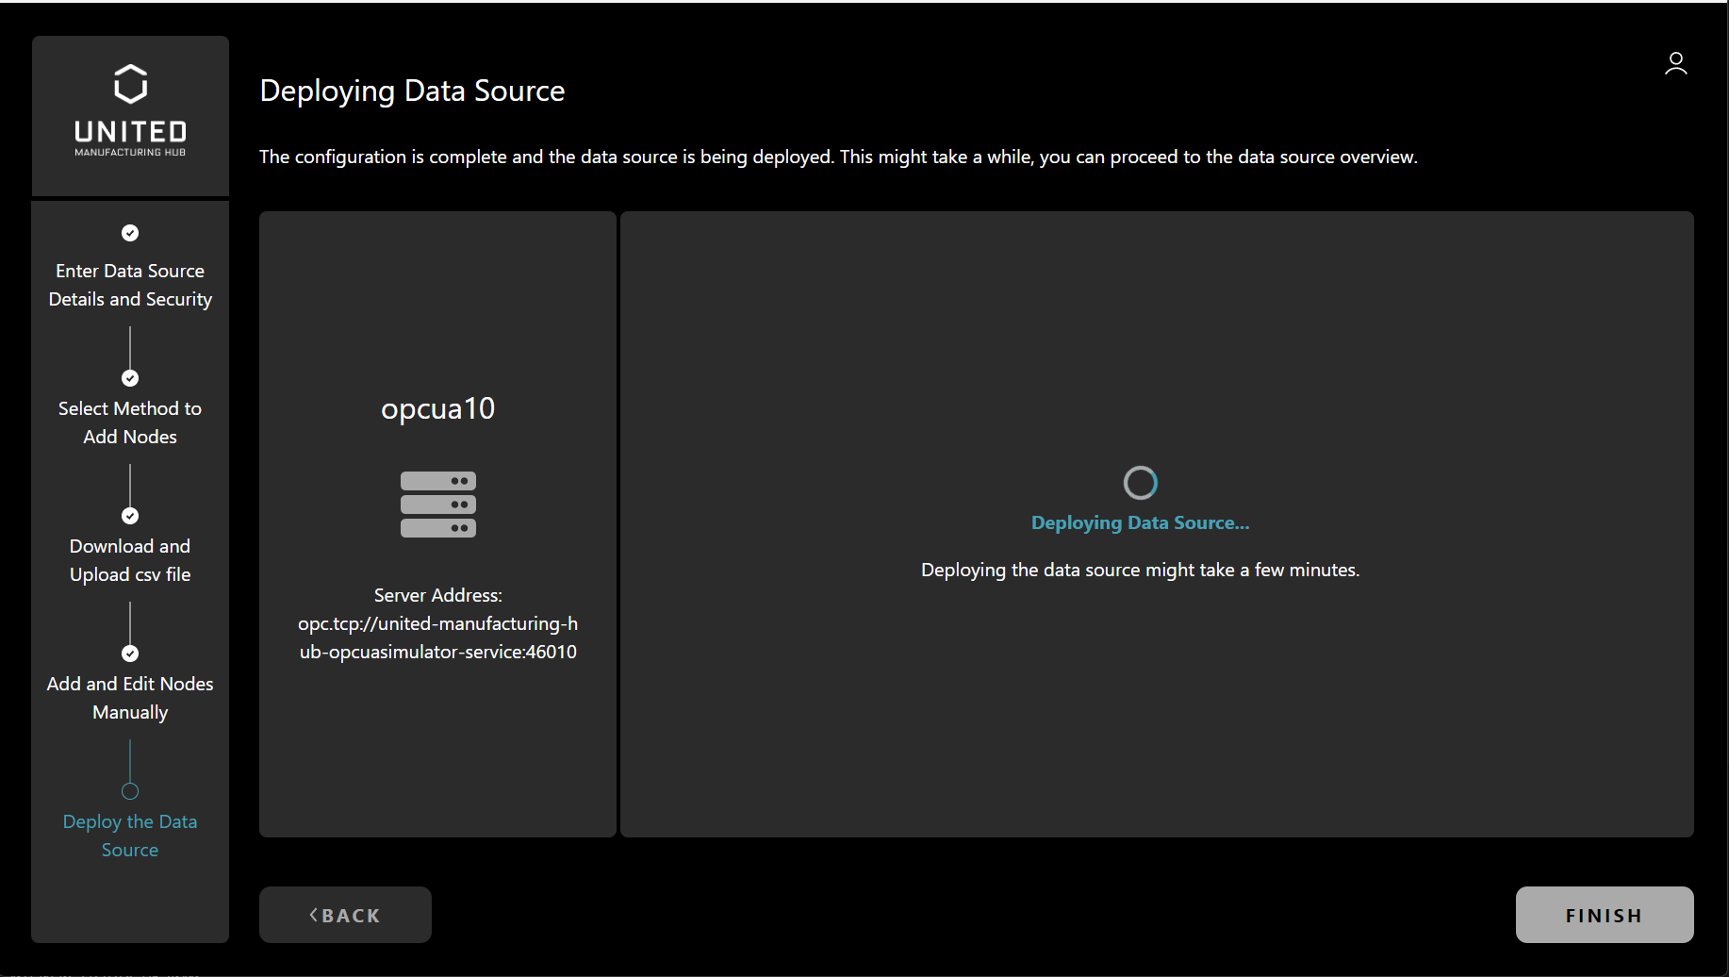
Task: Click the opcua10 data source name
Action: coord(437,408)
